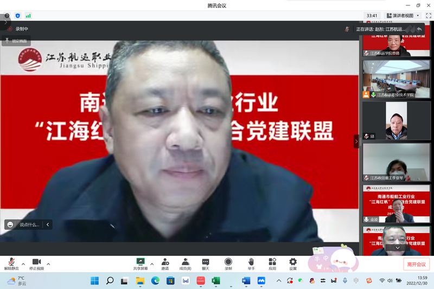The width and height of the screenshot is (434, 289).
Task: Click the 正在讲话 speaker name text
Action: (381, 29)
